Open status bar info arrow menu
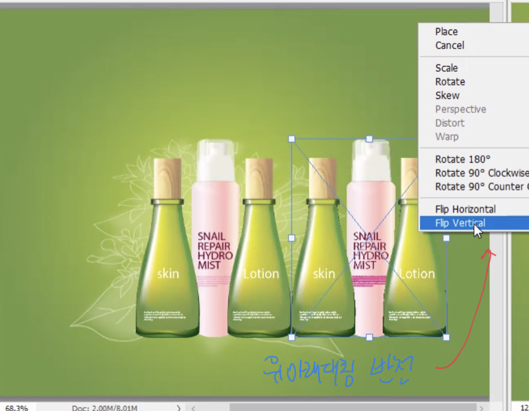The width and height of the screenshot is (529, 411). tap(178, 408)
